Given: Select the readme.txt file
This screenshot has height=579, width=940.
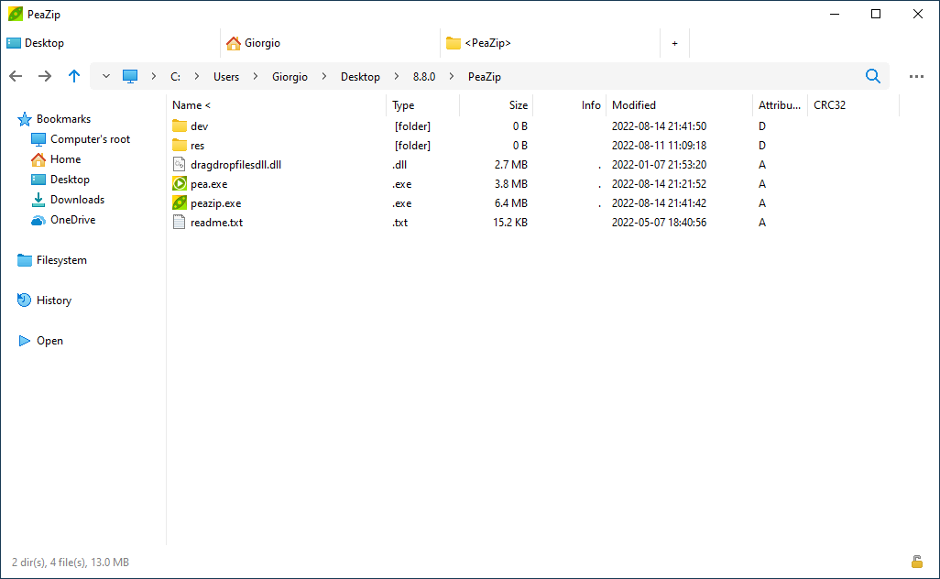Looking at the screenshot, I should click(216, 223).
